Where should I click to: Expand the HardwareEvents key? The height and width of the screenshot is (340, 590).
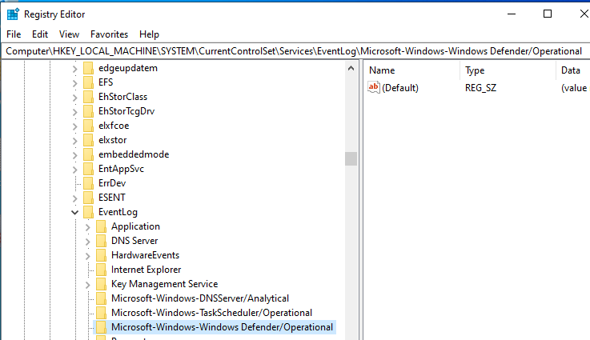tap(88, 256)
